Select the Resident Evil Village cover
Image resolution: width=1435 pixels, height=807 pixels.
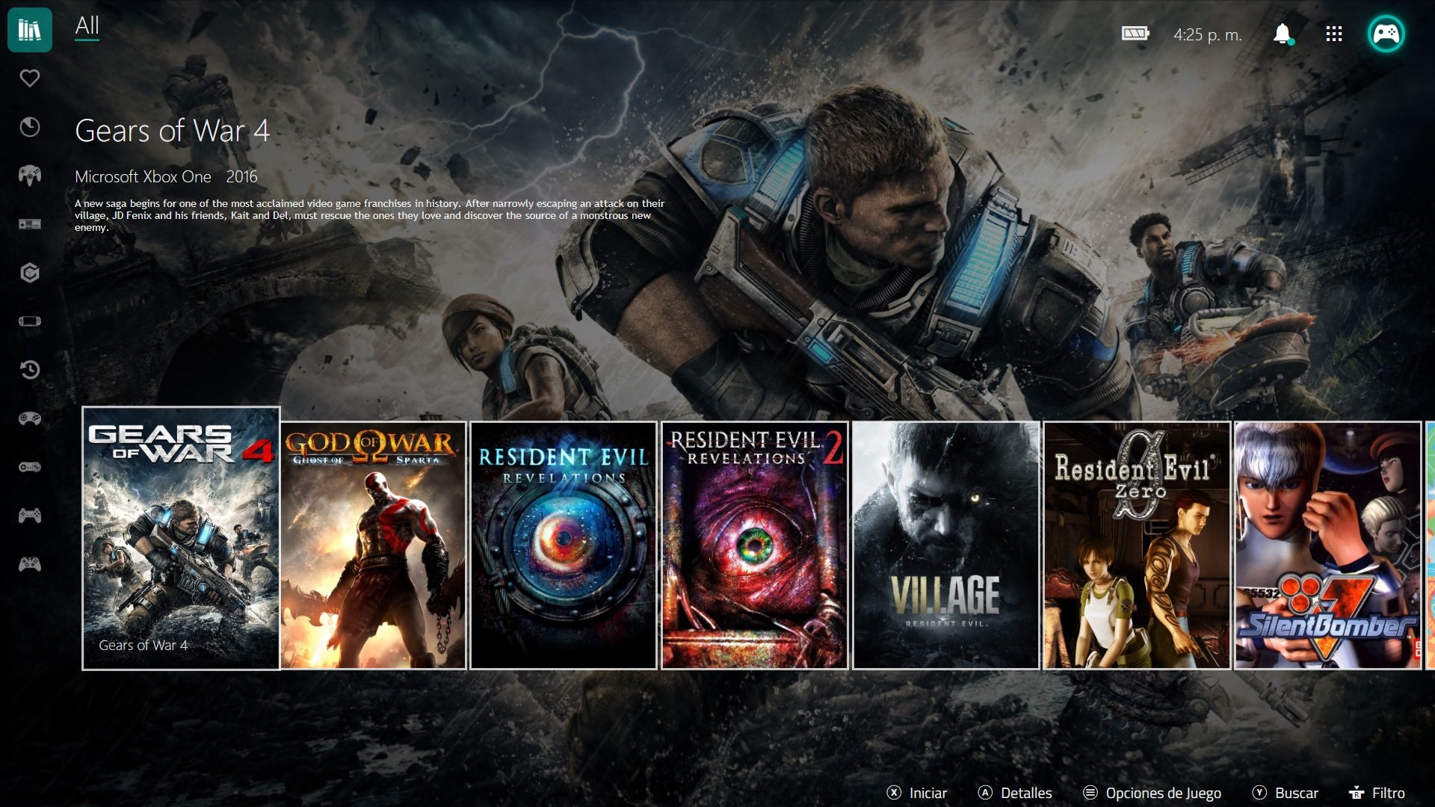(946, 545)
